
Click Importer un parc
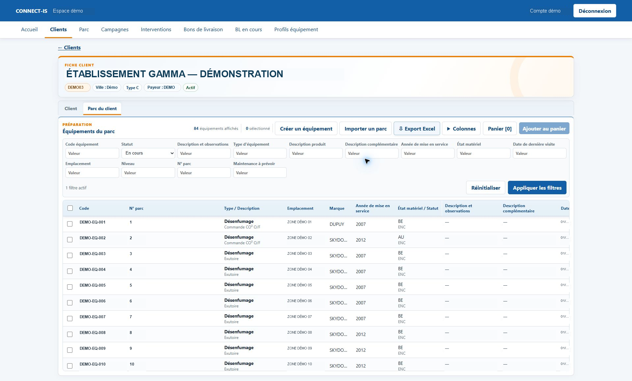[365, 129]
